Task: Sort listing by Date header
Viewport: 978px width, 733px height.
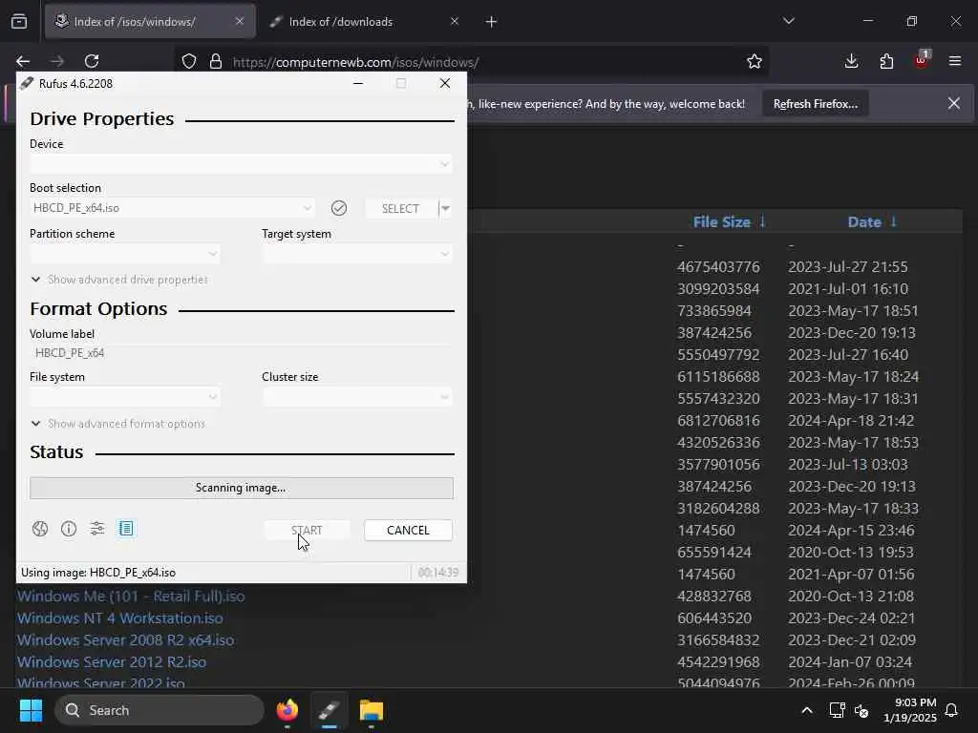Action: pos(864,222)
